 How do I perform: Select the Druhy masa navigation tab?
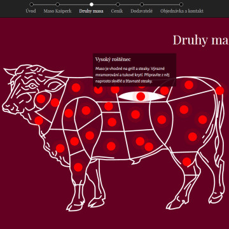[92, 11]
